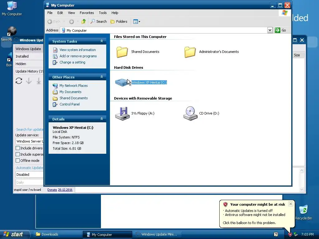Click the Donate link
Image resolution: width=319 pixels, height=239 pixels.
click(x=52, y=190)
